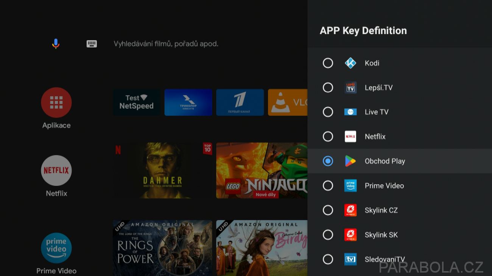
Task: Launch the Prime Video round channel icon
Action: pyautogui.click(x=56, y=248)
